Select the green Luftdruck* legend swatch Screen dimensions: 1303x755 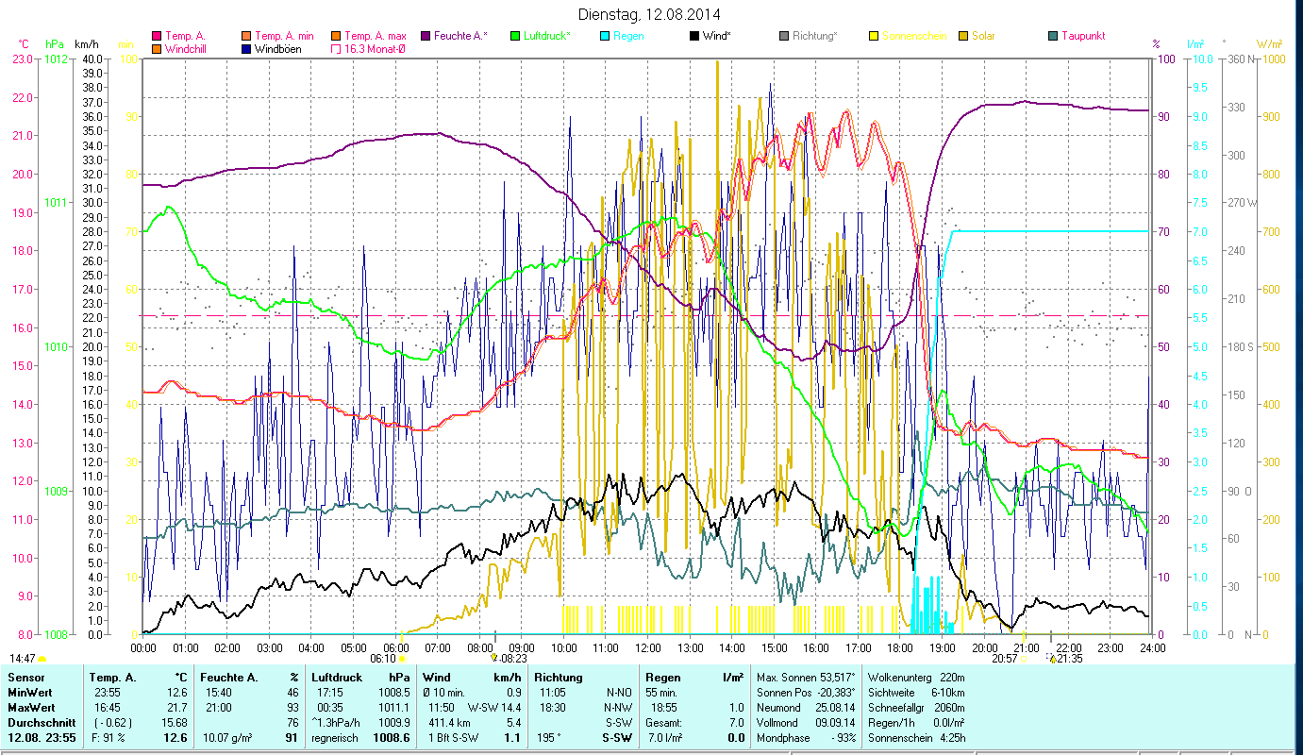tap(515, 37)
